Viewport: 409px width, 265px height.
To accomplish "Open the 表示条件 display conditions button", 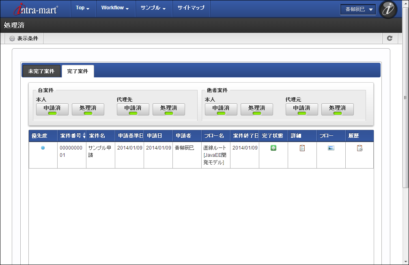I will coord(24,38).
